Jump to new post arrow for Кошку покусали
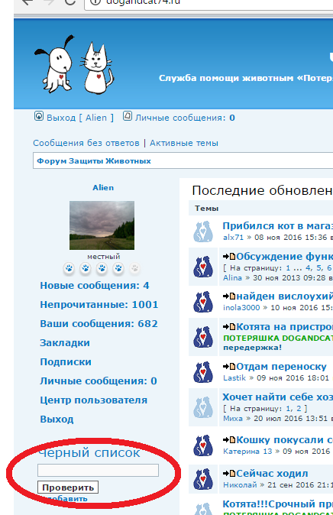Screen dimensions: 333x515 click(x=229, y=440)
